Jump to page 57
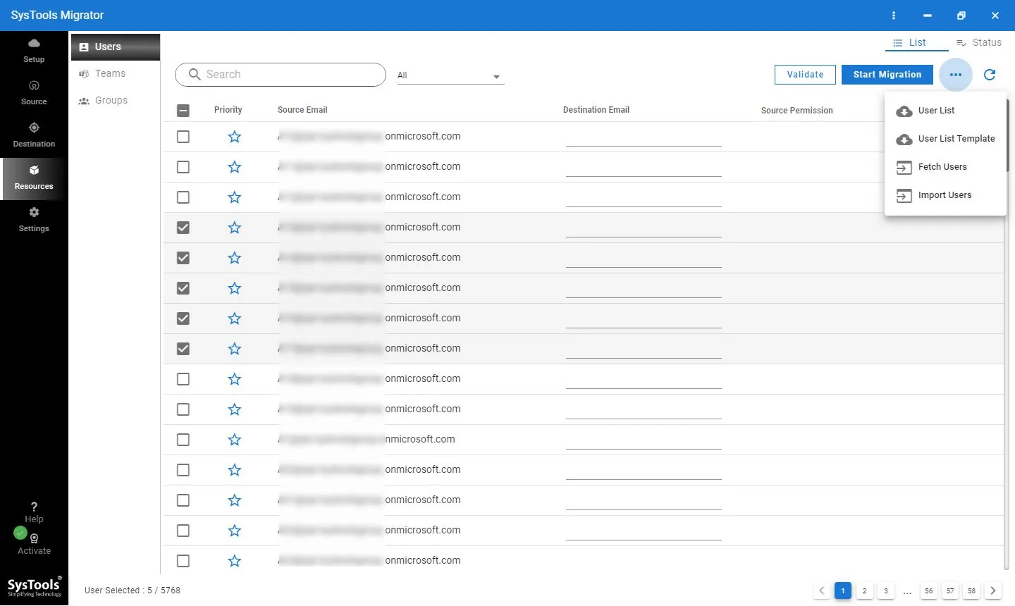 pos(950,590)
